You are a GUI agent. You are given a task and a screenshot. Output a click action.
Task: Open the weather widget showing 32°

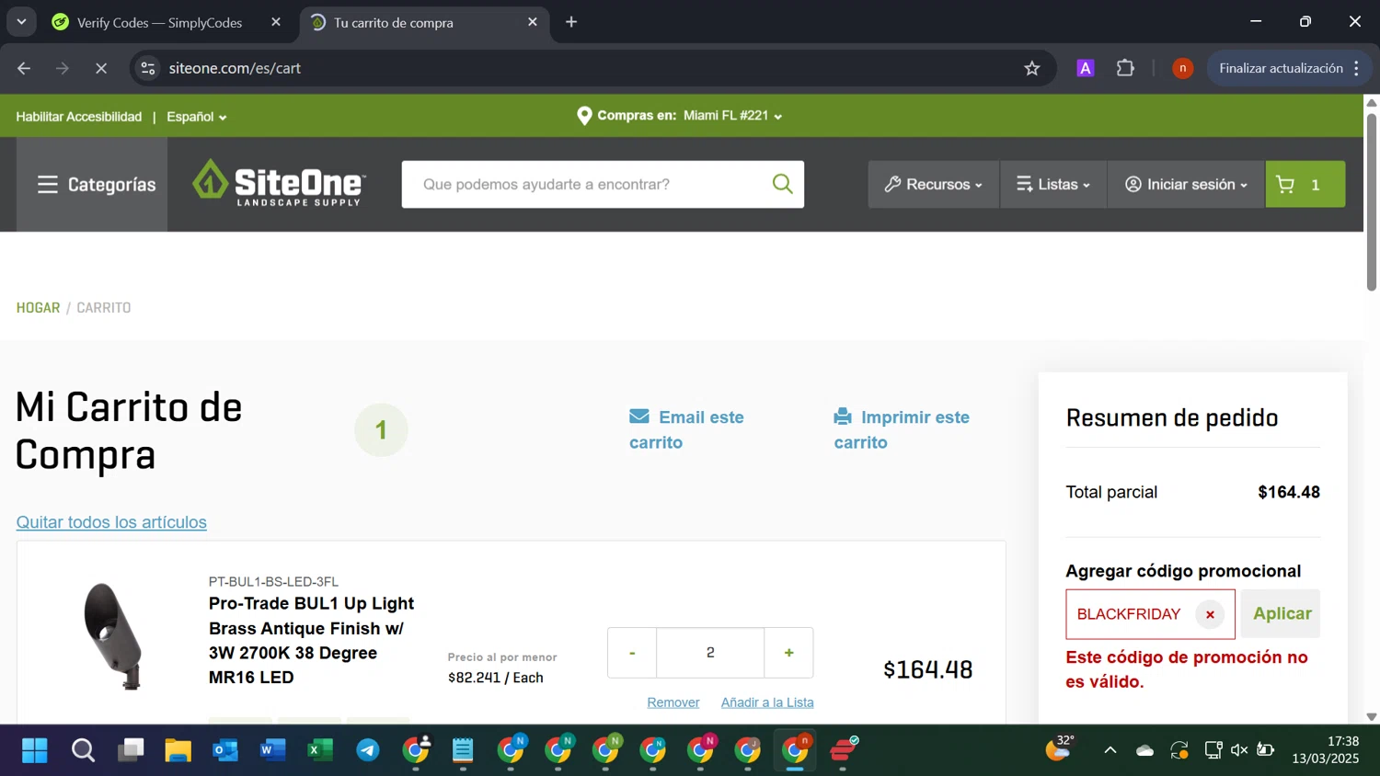1060,748
